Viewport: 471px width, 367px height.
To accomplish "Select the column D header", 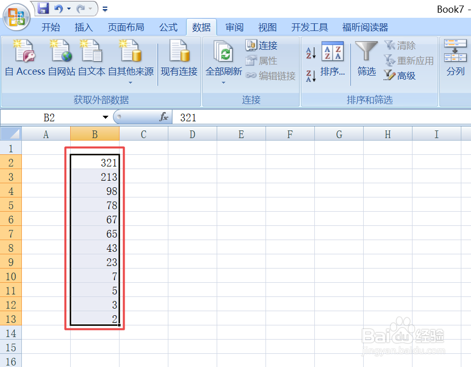I will (x=193, y=134).
